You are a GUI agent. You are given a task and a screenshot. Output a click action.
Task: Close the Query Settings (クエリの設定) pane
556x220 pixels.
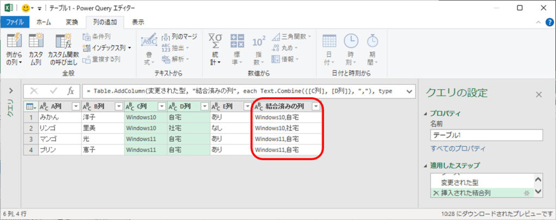[x=539, y=95]
